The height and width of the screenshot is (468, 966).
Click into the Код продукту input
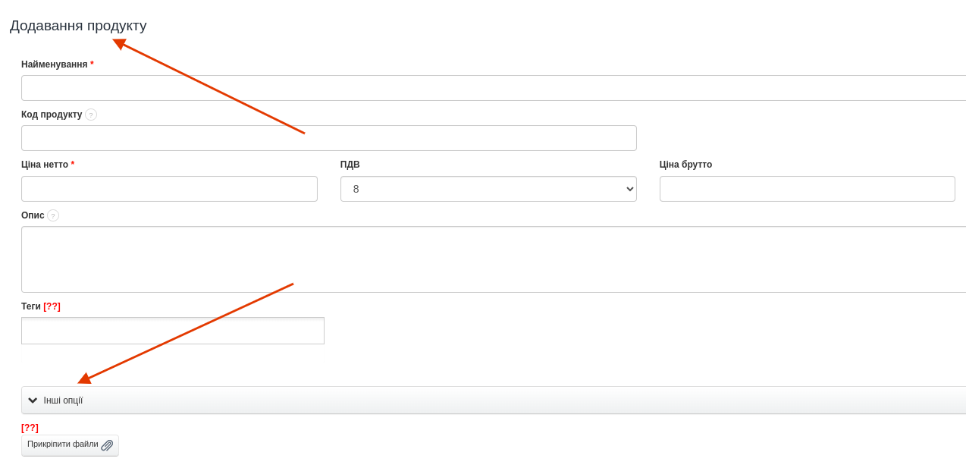328,138
